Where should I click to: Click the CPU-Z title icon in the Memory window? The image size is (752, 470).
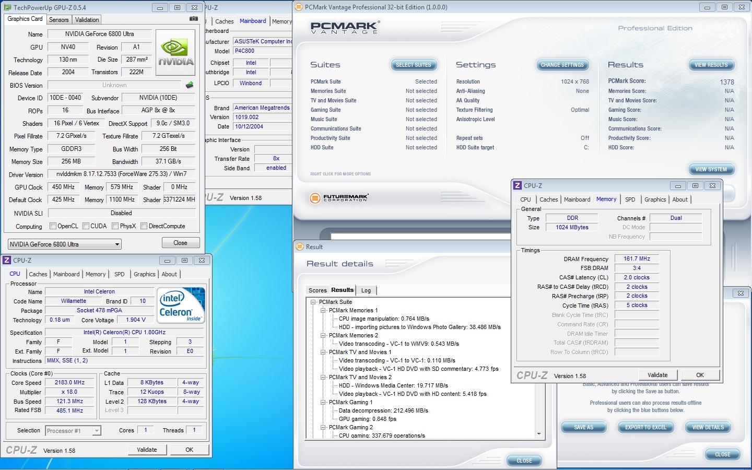518,185
